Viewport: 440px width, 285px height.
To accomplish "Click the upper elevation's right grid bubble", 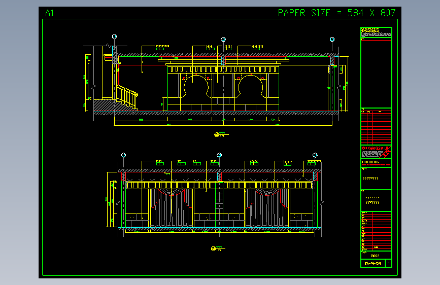I will [332, 39].
